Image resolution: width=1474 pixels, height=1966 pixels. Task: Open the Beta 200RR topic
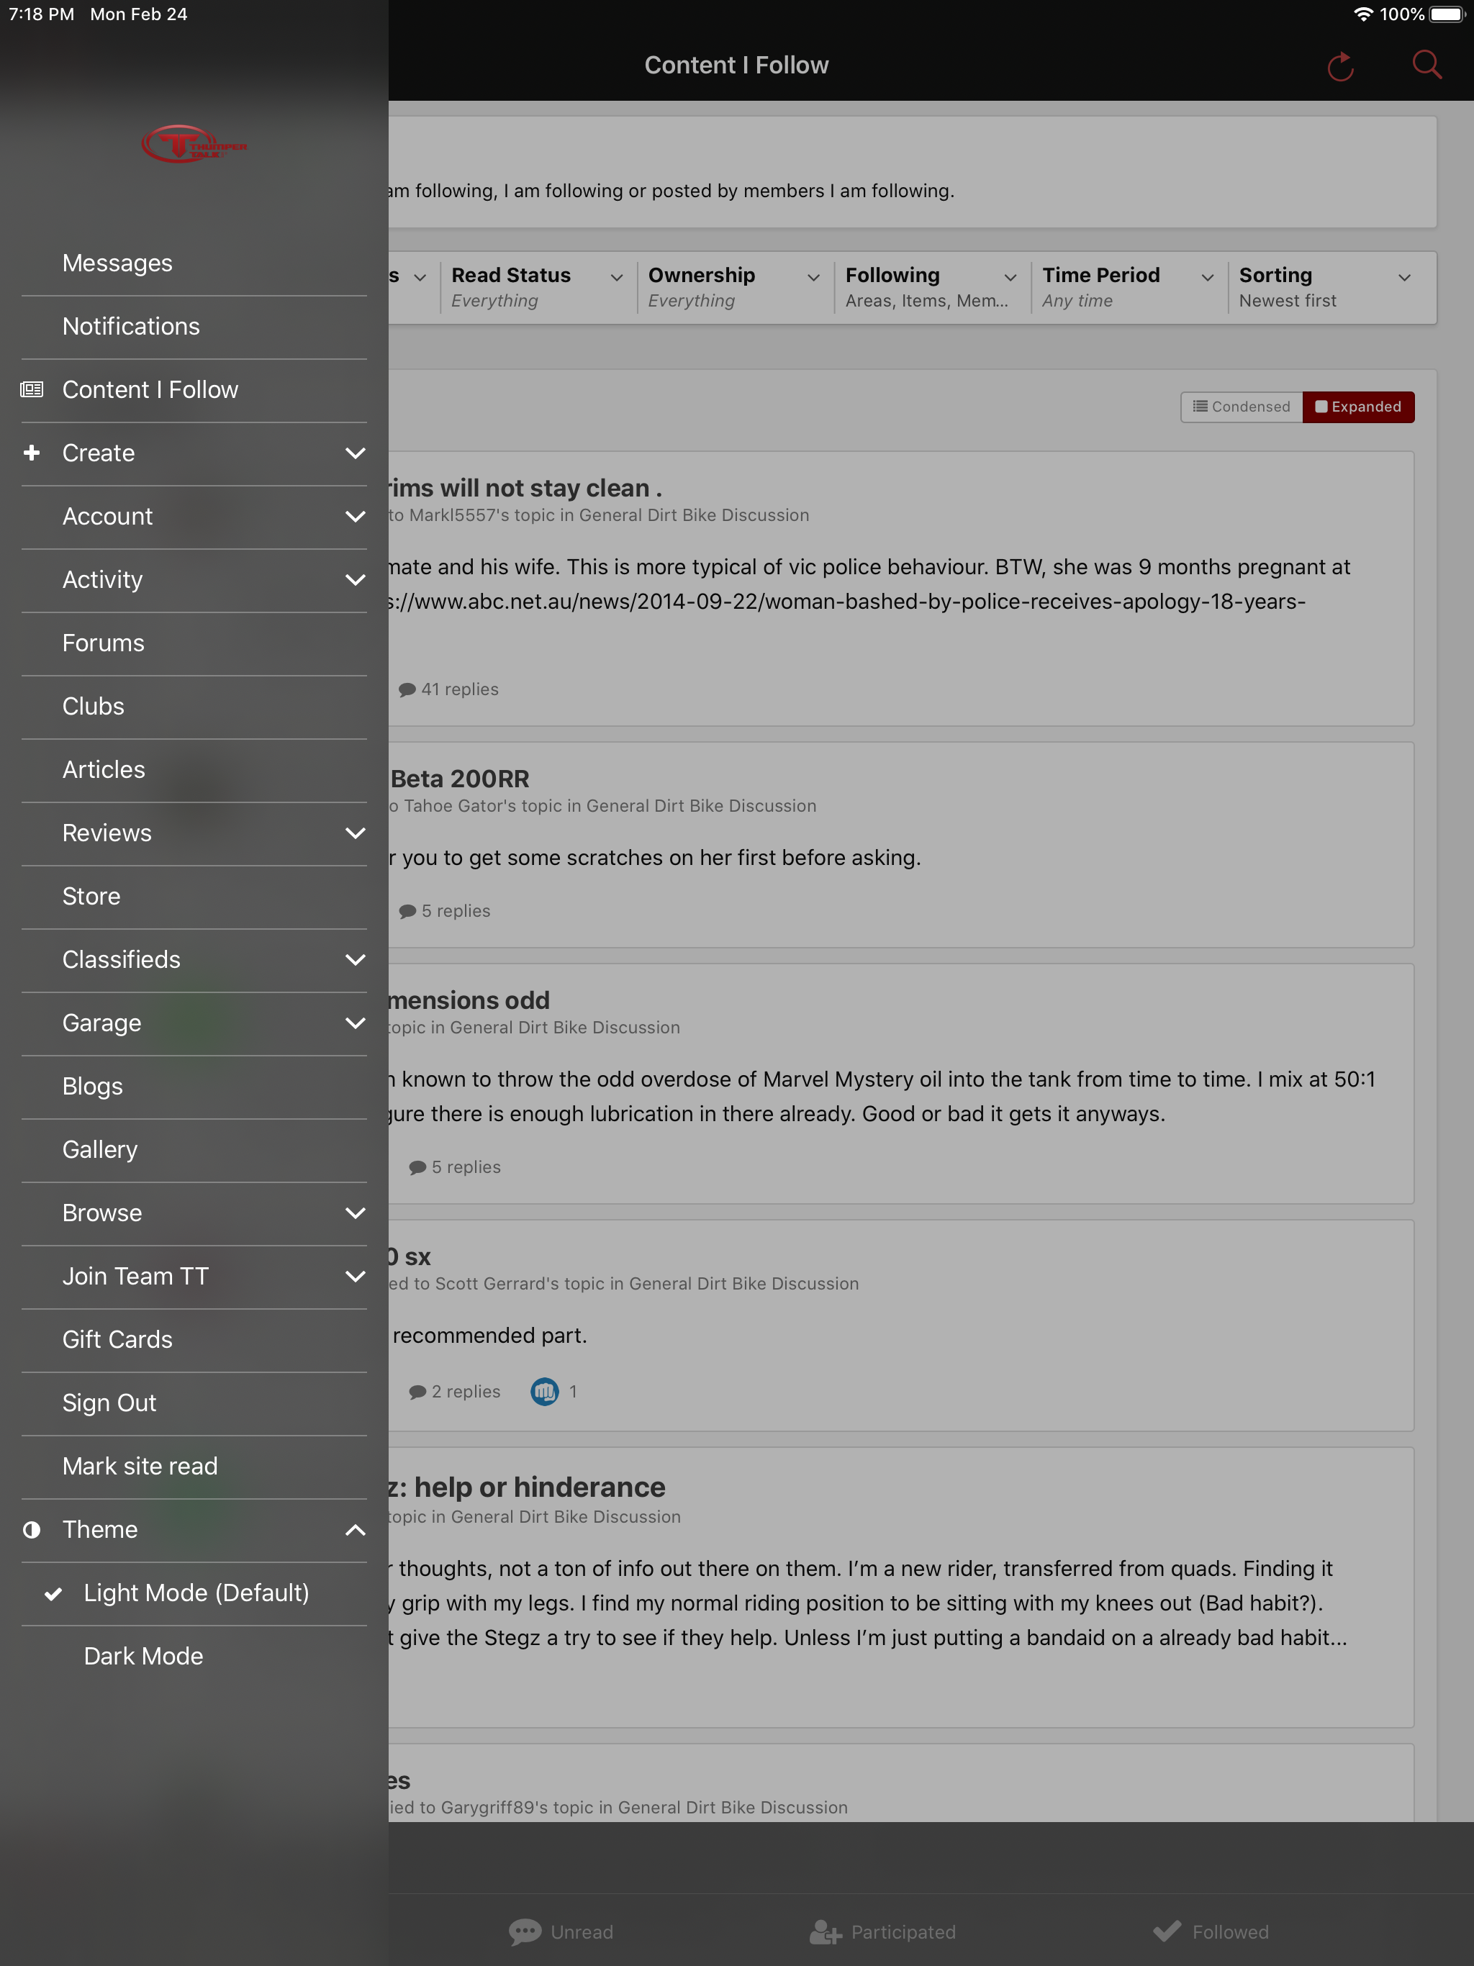(x=460, y=779)
